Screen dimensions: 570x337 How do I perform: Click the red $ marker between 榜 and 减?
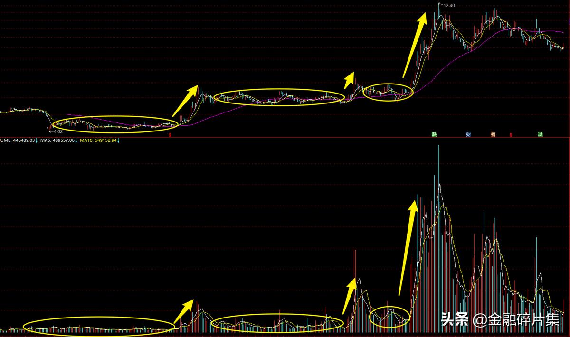511,135
